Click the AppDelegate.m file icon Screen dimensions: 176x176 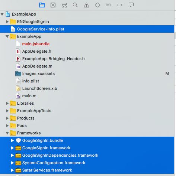18,66
